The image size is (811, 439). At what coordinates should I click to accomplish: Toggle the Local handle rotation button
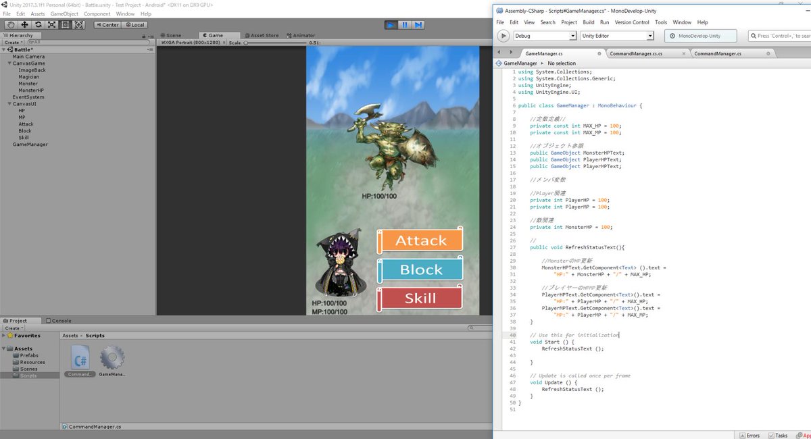point(134,25)
